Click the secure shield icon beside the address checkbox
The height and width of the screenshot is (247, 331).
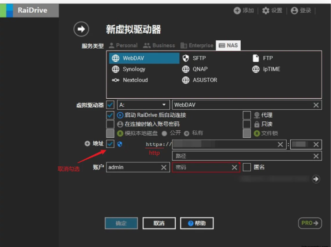[120, 144]
